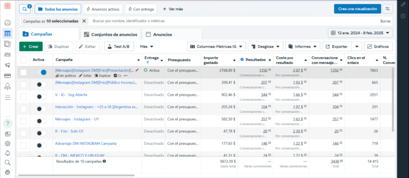
Task: Open the 'Columnas: Metricas IG' dropdown
Action: 216,47
